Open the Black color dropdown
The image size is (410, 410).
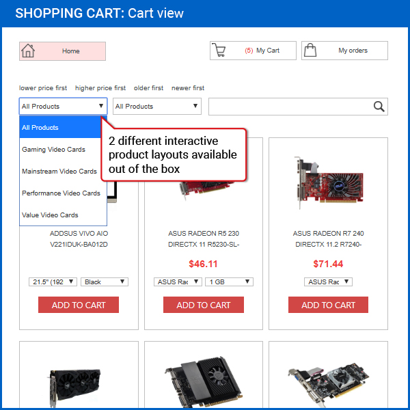tap(105, 282)
